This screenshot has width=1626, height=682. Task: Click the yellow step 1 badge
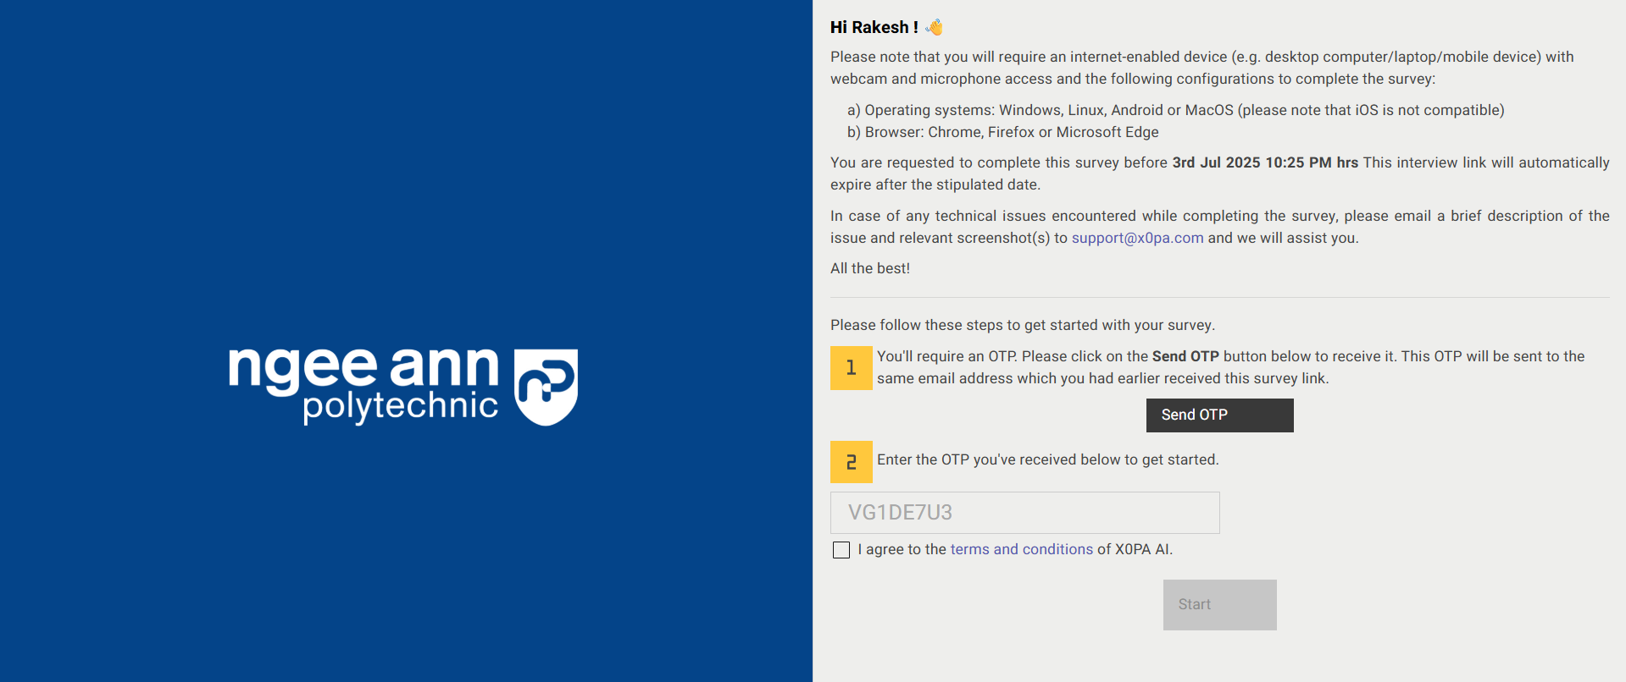point(851,368)
